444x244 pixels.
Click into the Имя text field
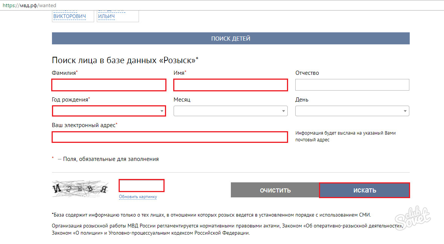(230, 85)
